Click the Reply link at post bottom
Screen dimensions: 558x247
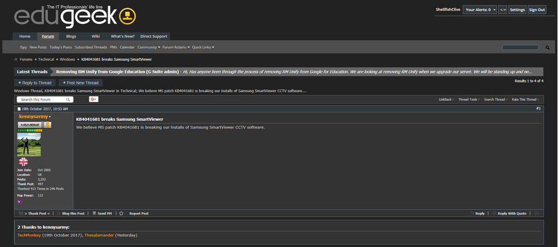click(477, 213)
